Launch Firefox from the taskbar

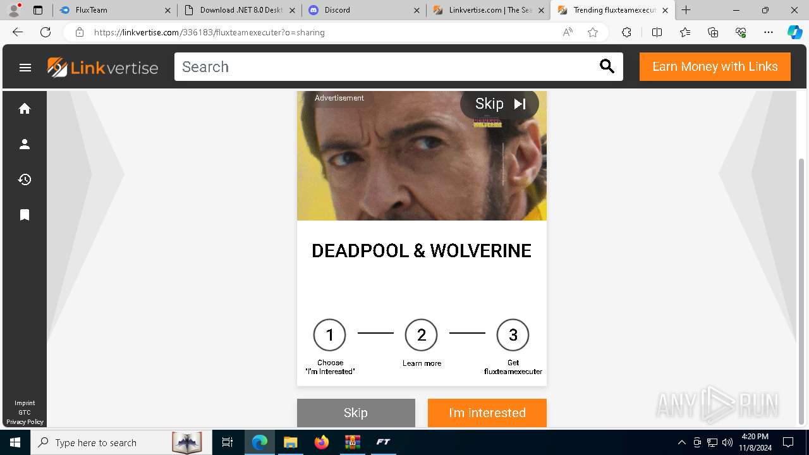point(322,442)
